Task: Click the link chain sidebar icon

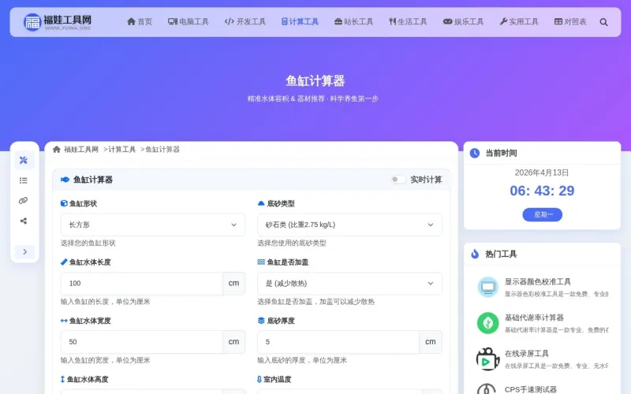Action: coord(24,201)
